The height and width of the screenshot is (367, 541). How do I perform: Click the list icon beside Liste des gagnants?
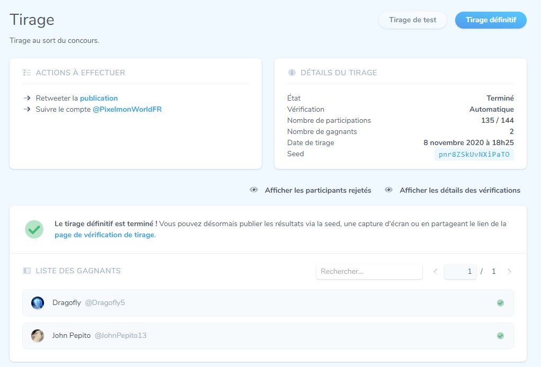coord(27,271)
